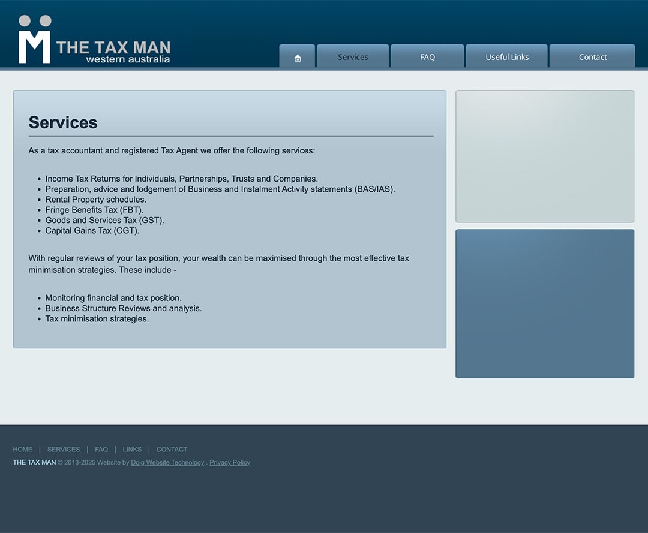
Task: Click FAQ in the footer links
Action: (101, 449)
